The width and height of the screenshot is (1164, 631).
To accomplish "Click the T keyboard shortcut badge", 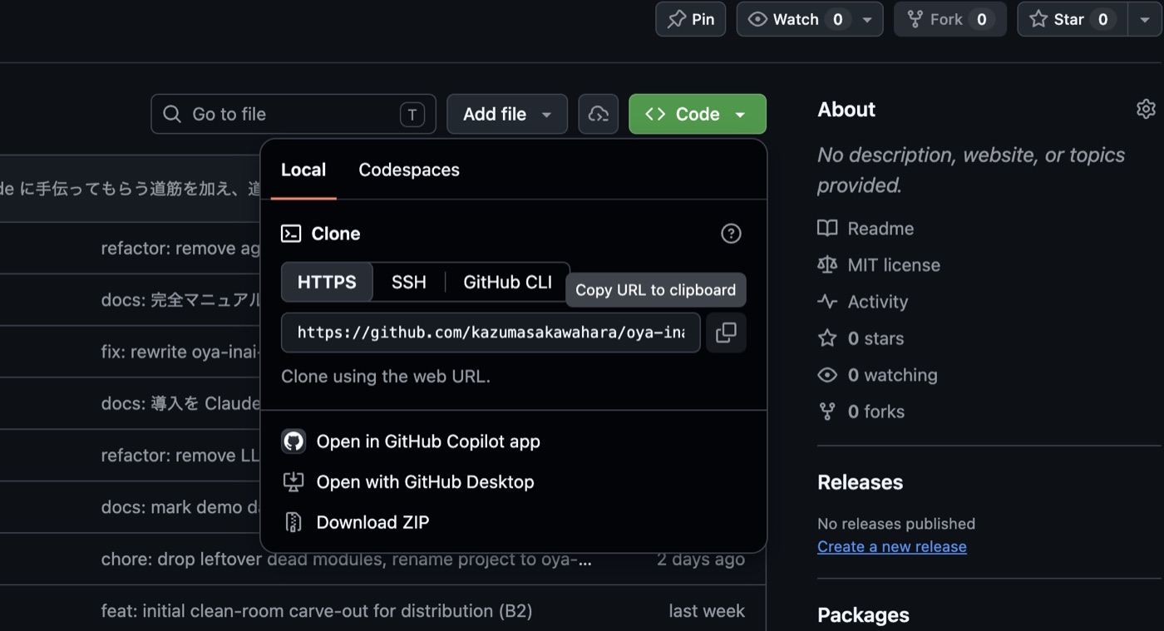I will pos(412,114).
